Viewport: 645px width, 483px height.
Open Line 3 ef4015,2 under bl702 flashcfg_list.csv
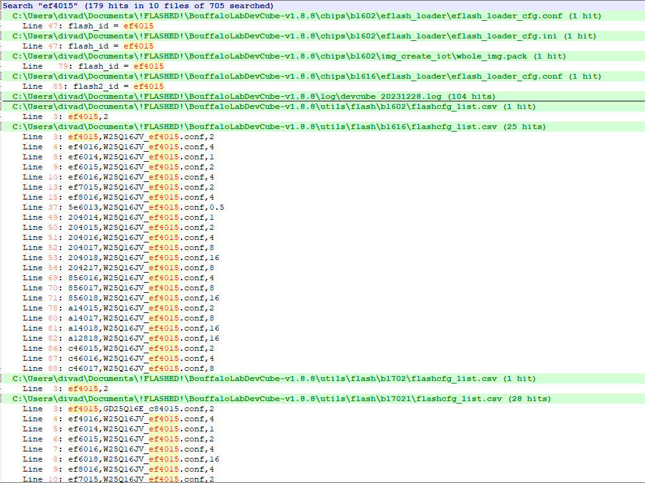(66, 389)
